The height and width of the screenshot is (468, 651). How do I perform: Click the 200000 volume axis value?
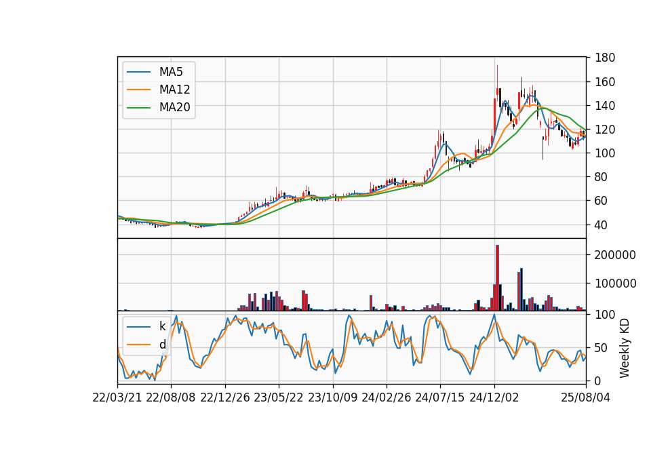[615, 255]
